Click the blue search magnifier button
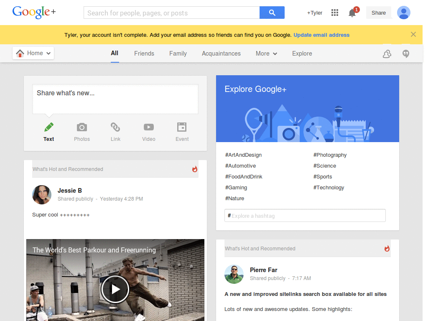The width and height of the screenshot is (428, 321). click(272, 13)
